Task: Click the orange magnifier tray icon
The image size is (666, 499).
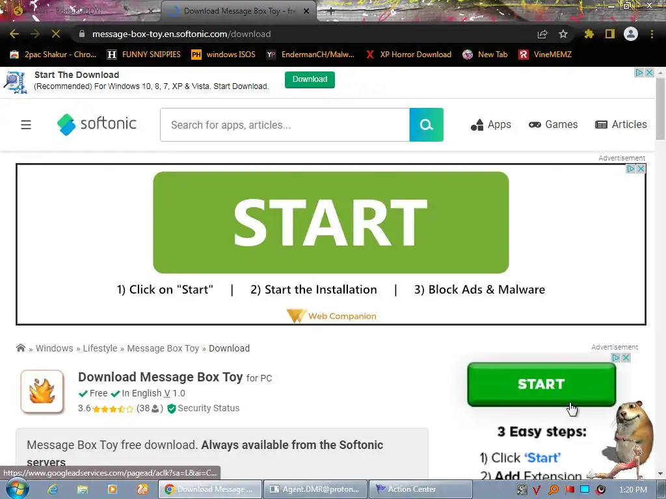Action: [553, 490]
